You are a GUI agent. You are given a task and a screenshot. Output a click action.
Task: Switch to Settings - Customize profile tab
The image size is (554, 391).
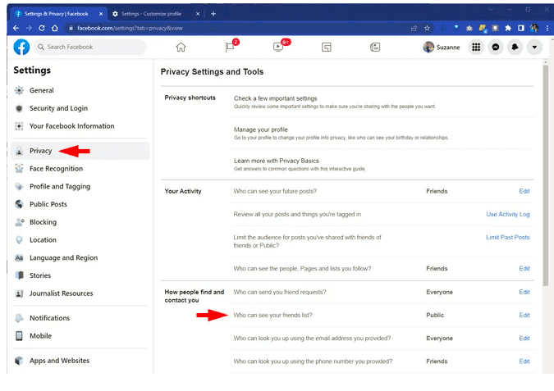[151, 14]
